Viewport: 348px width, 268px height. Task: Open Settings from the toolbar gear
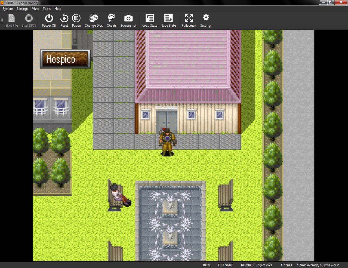[206, 21]
